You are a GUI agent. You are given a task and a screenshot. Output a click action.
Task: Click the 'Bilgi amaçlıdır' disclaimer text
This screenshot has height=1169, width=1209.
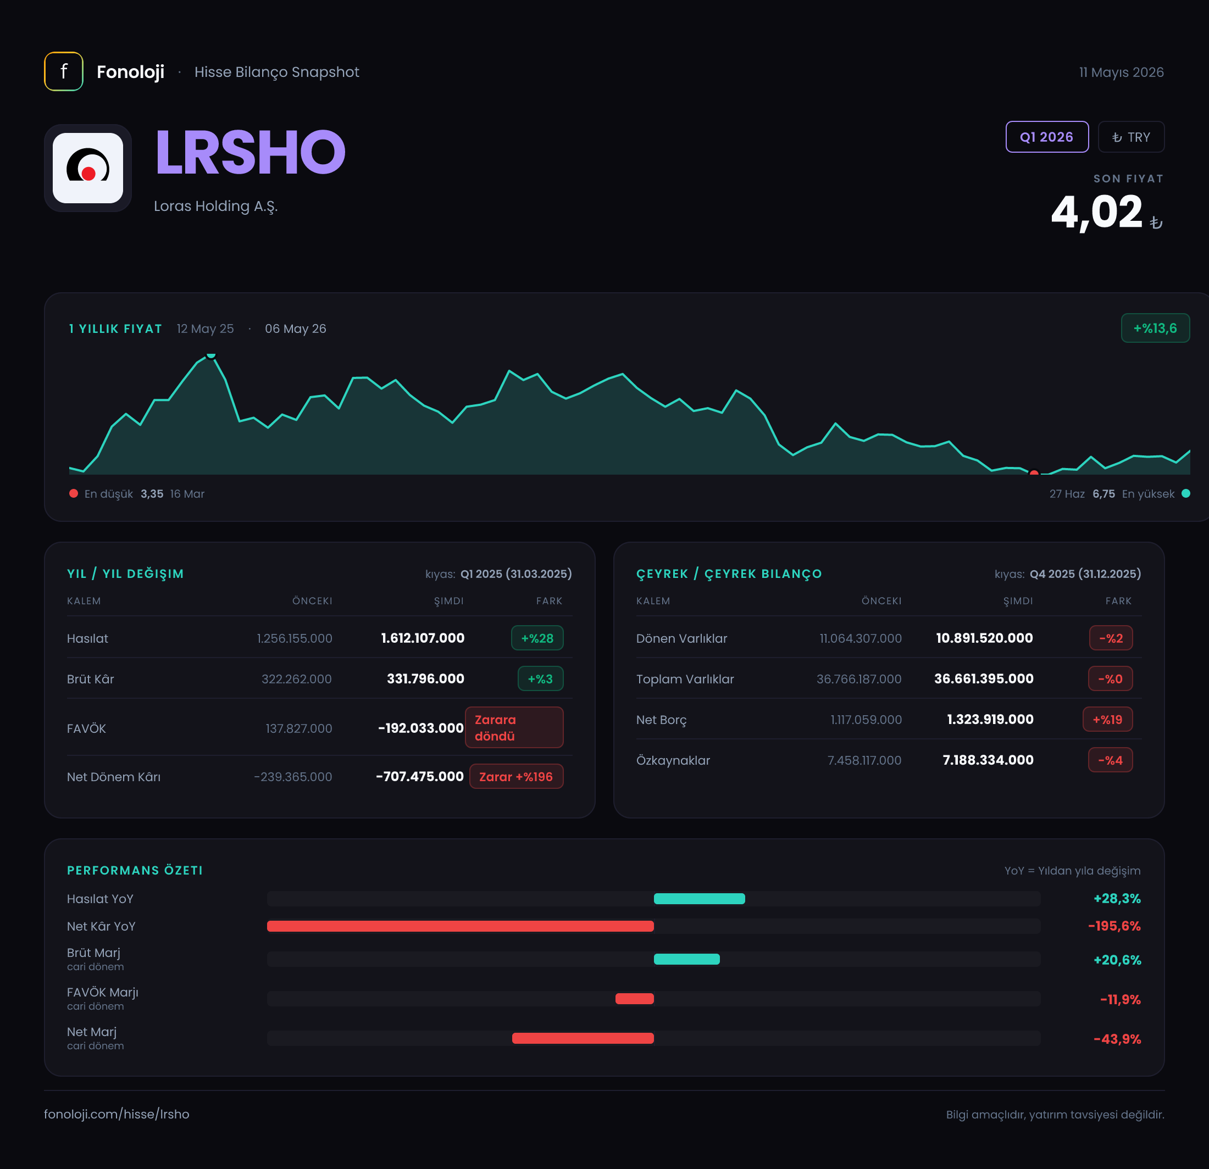click(1056, 1115)
